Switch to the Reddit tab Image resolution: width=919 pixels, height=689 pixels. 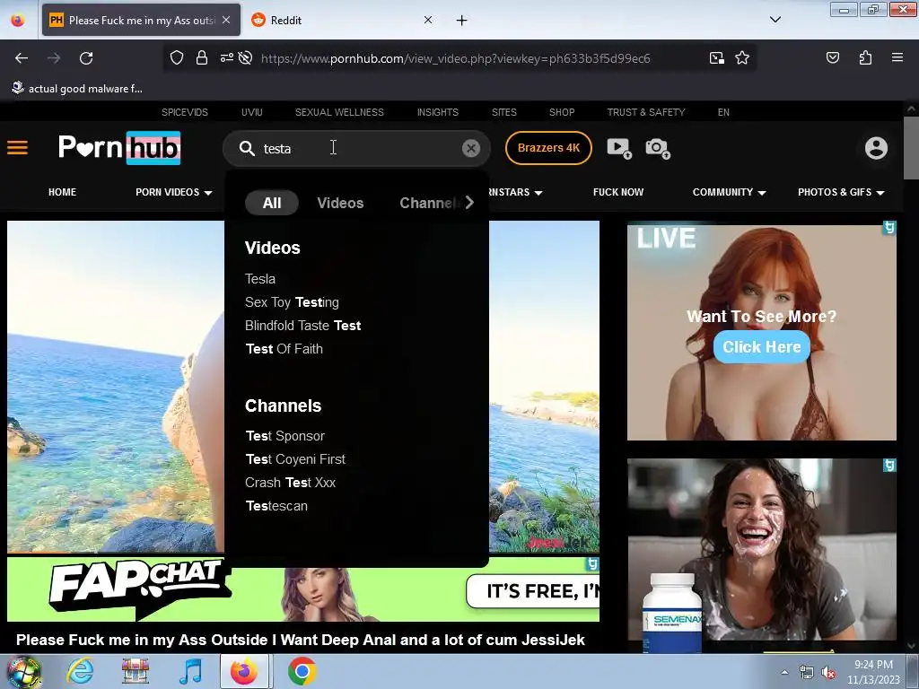coord(342,20)
